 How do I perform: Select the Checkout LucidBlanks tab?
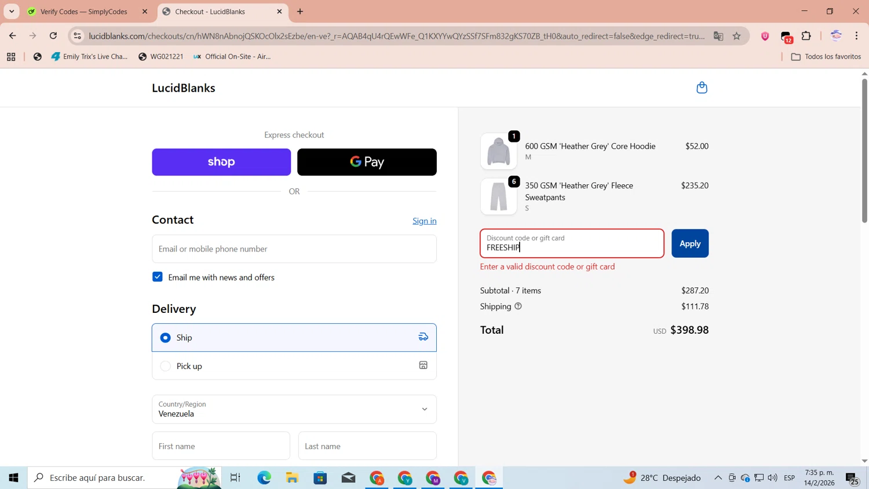coord(223,12)
